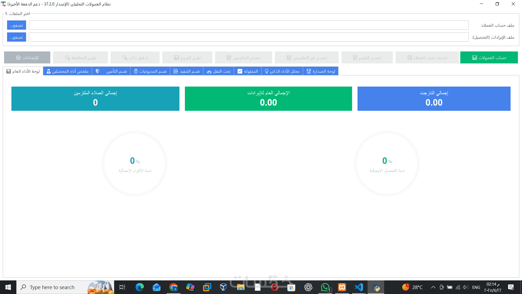
Task: Switch to لوحة الصدارة tab
Action: 321,71
